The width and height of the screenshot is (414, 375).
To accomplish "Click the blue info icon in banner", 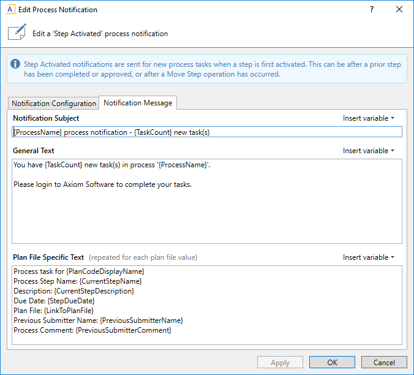I will 16,64.
